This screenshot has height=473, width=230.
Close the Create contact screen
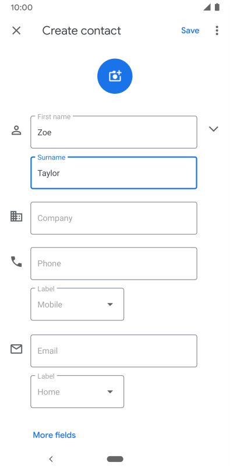16,30
